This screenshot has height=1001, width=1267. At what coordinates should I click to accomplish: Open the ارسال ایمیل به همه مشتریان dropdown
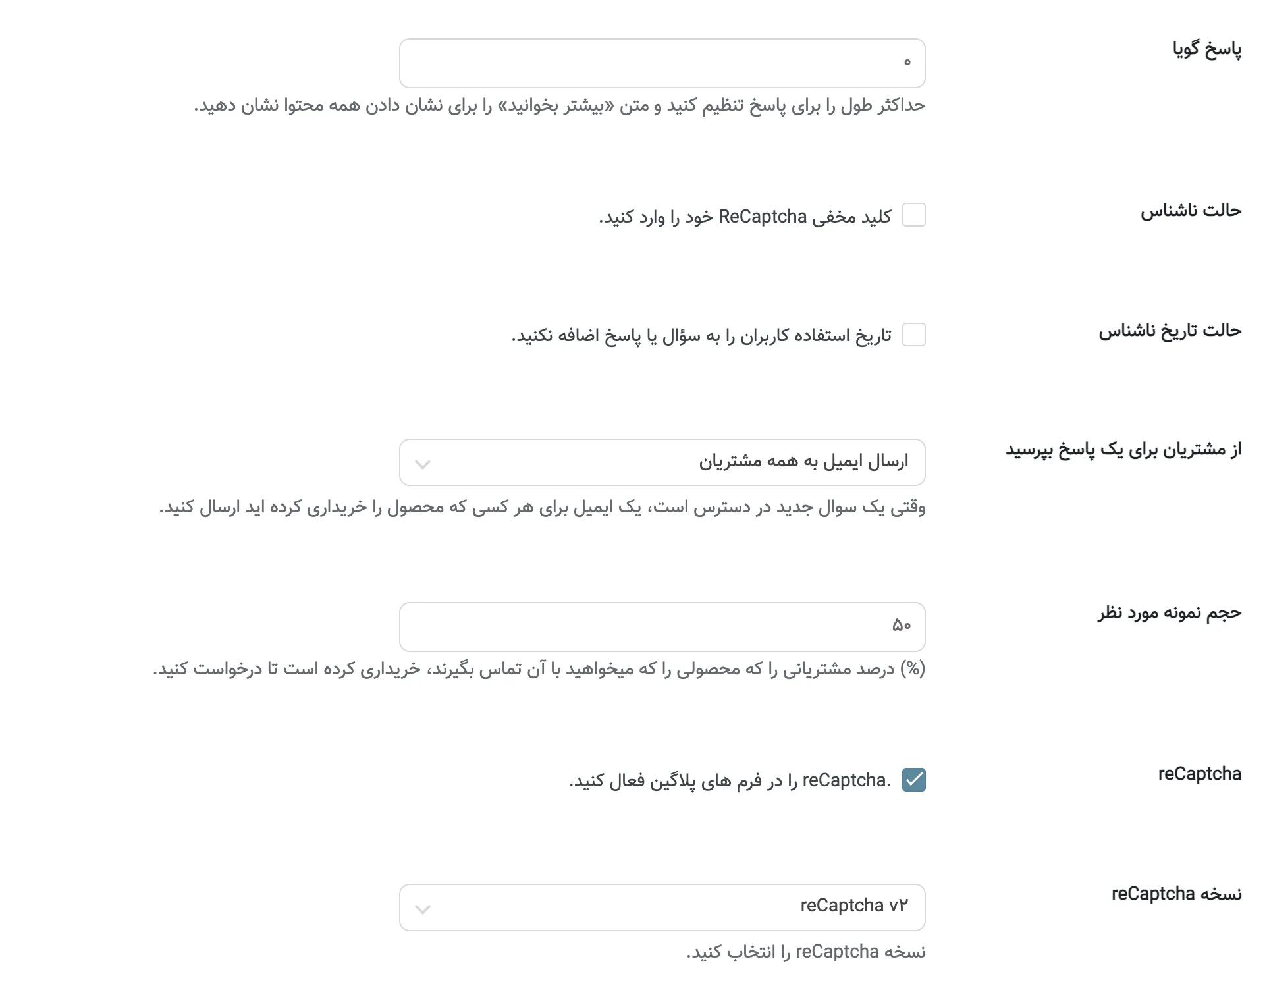coord(662,462)
